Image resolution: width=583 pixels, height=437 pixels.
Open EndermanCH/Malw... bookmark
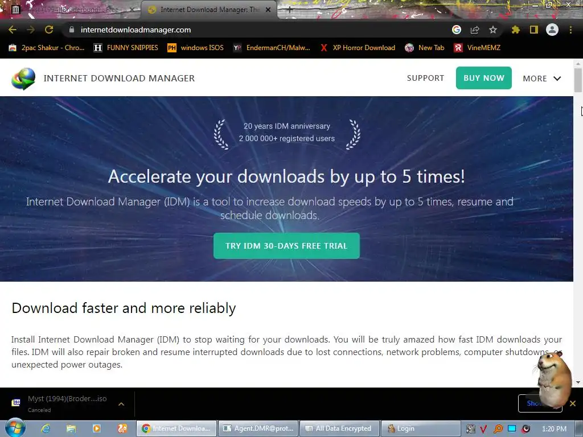pos(272,48)
